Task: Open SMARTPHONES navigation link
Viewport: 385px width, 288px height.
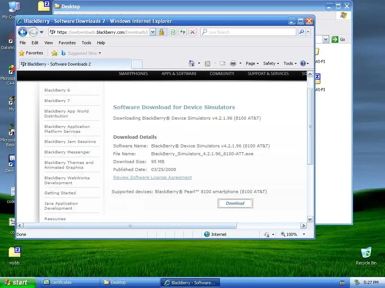Action: point(133,73)
